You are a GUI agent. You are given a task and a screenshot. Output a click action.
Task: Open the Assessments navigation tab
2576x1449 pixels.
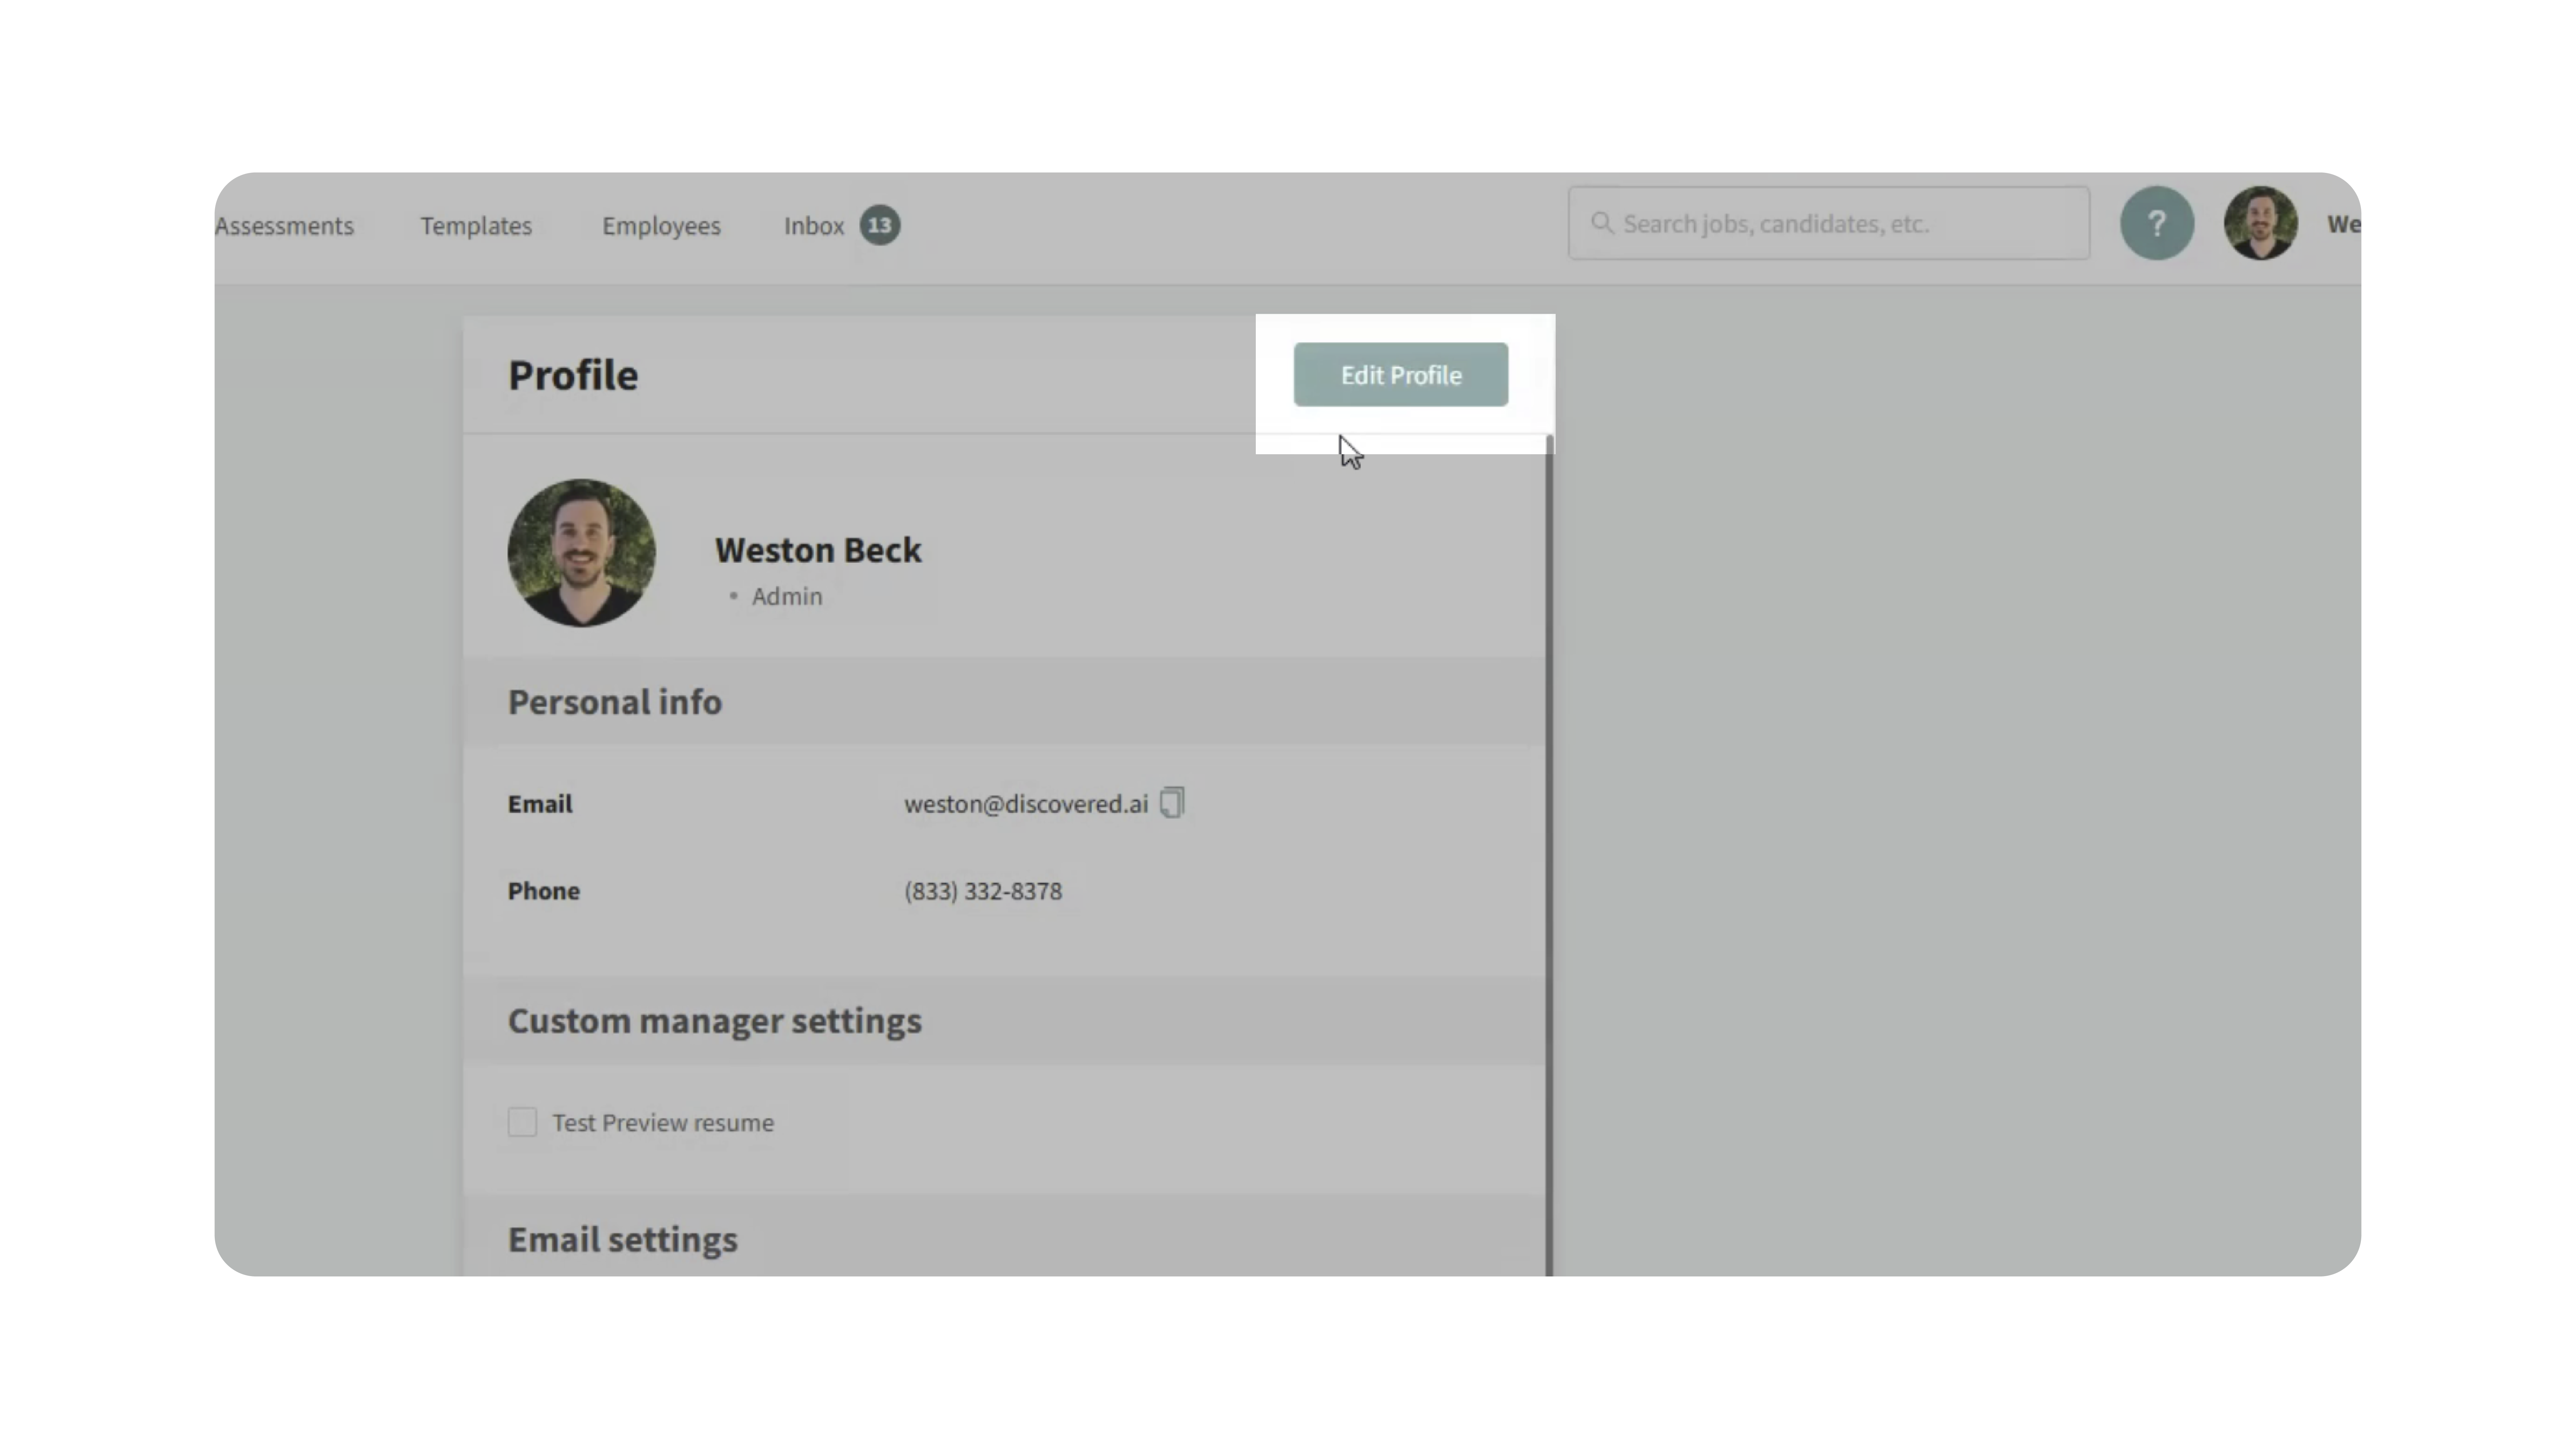pos(285,226)
